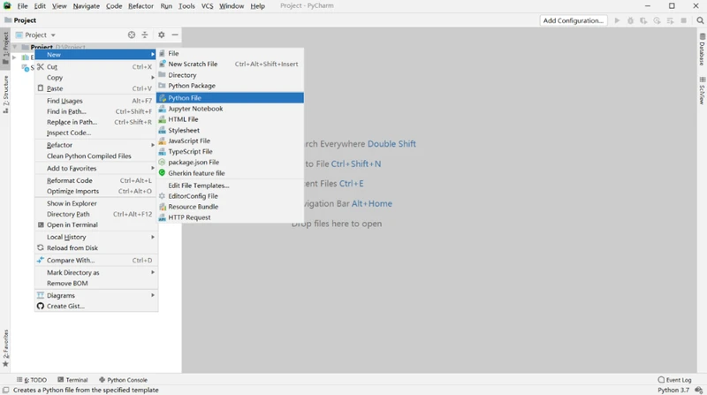Select Remove BOM in the context menu
This screenshot has height=395, width=707.
click(x=96, y=283)
